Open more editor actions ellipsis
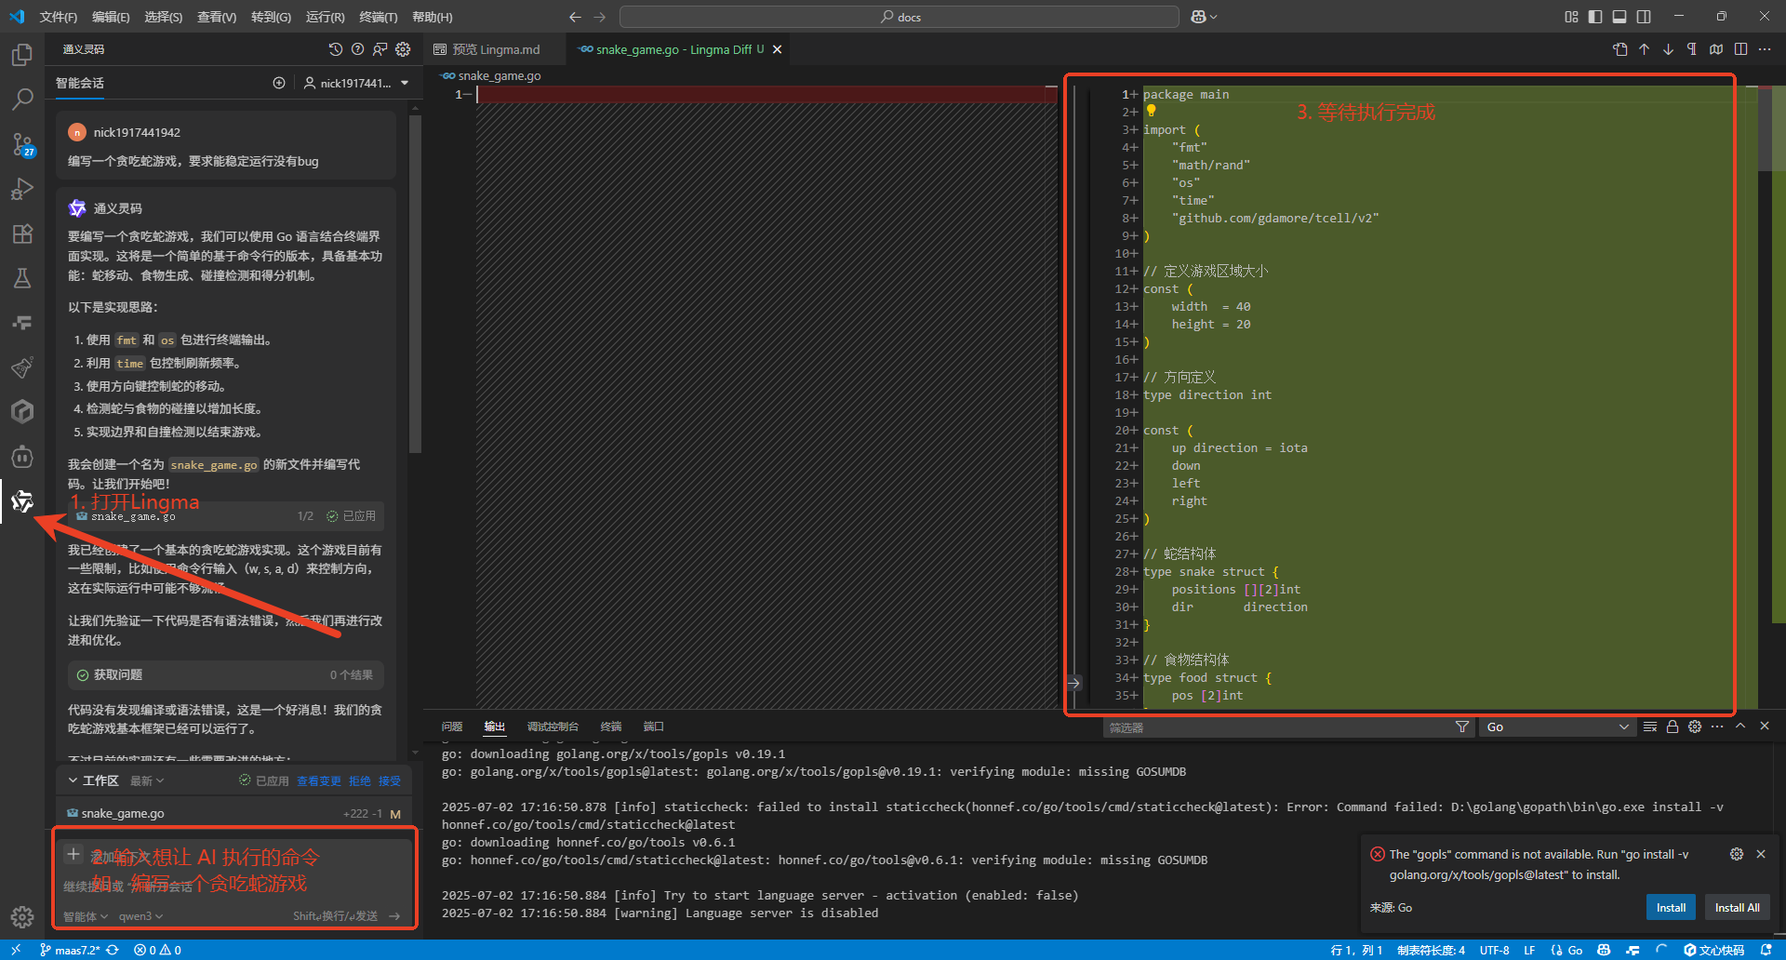This screenshot has width=1786, height=960. pyautogui.click(x=1765, y=49)
